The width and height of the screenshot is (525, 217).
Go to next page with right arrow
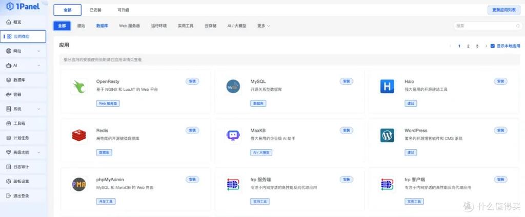(x=486, y=46)
